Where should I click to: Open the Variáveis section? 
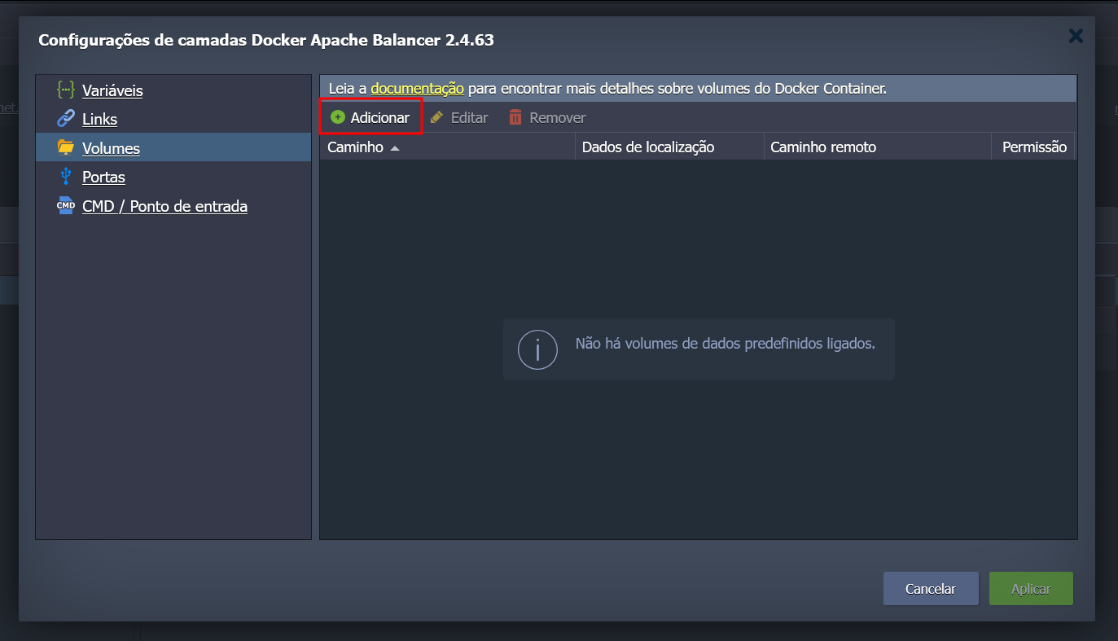[x=112, y=90]
